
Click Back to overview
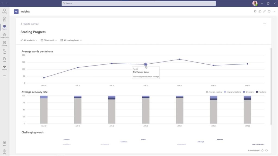[x=29, y=24]
